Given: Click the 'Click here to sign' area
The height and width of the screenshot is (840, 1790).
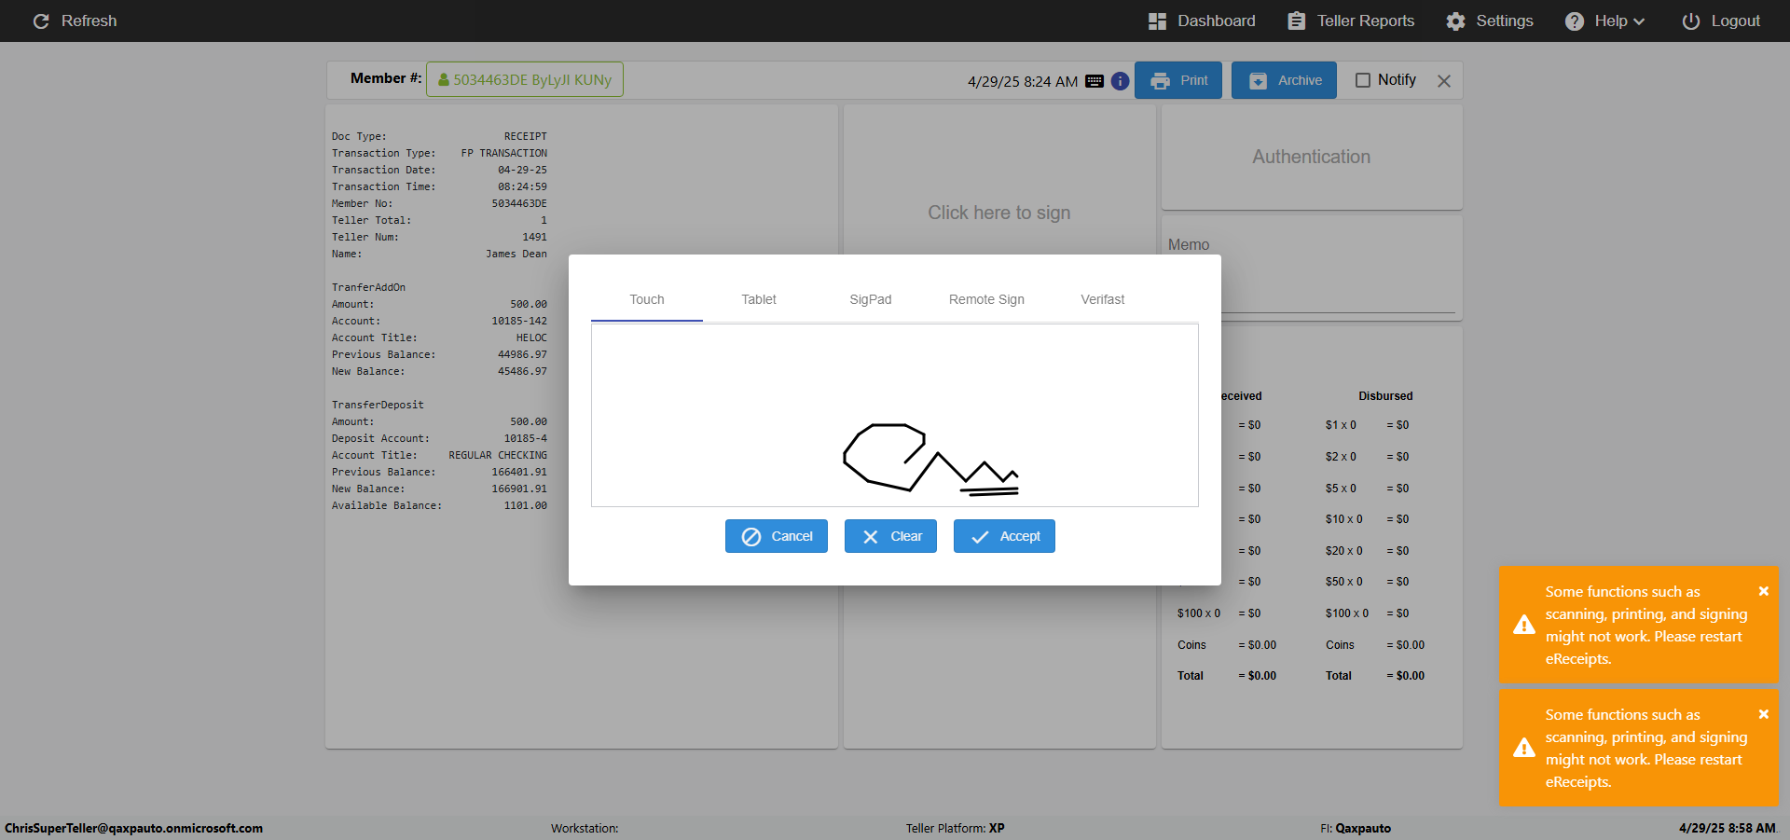Looking at the screenshot, I should pyautogui.click(x=998, y=213).
